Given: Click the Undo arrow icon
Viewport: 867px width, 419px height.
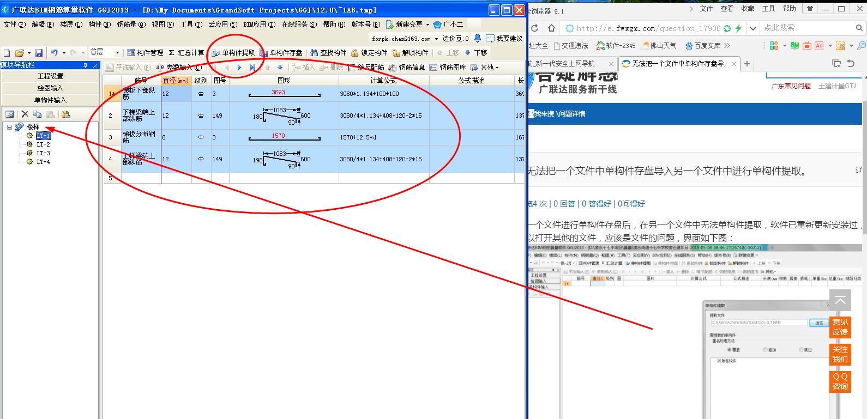Looking at the screenshot, I should pyautogui.click(x=55, y=53).
